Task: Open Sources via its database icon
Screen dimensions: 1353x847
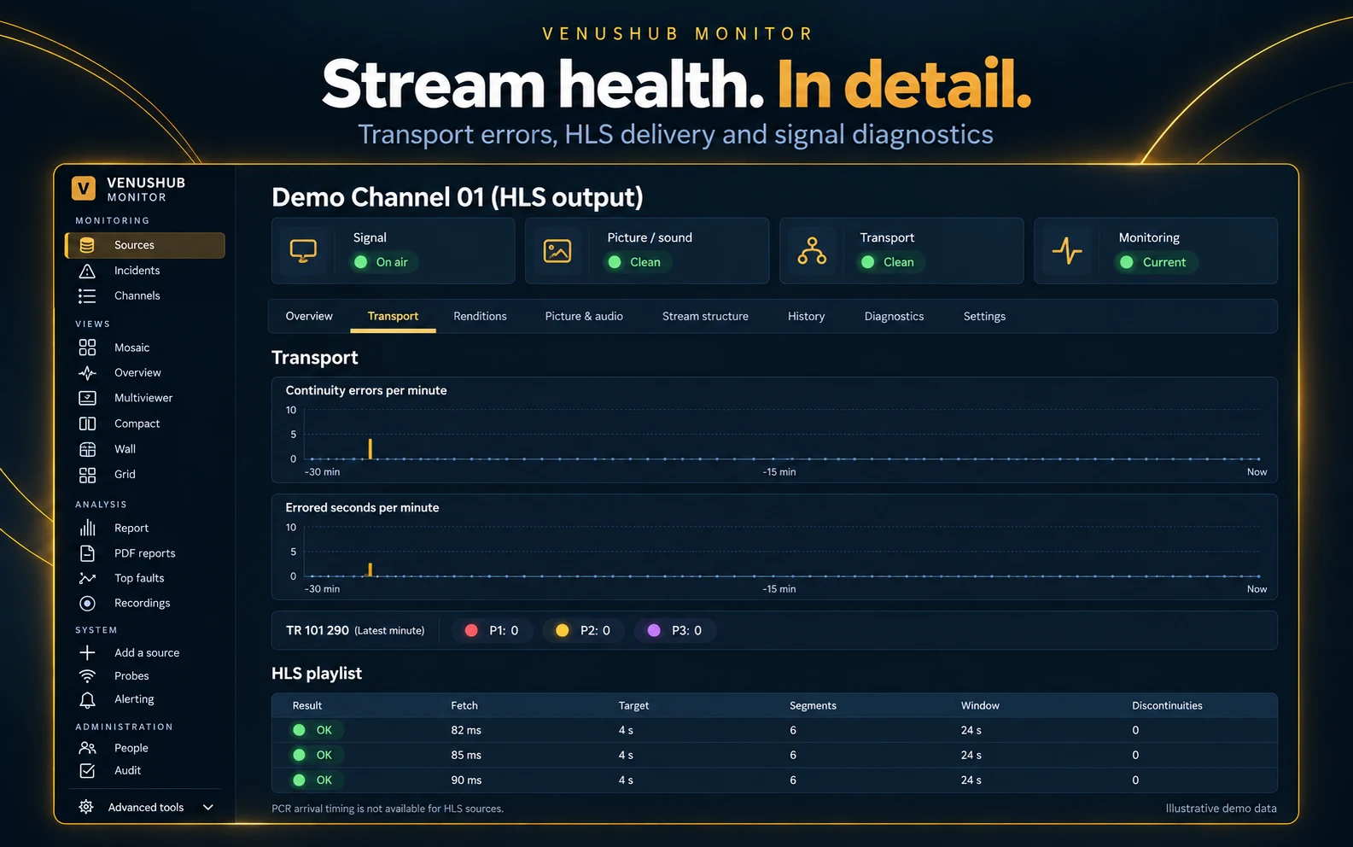Action: [87, 245]
